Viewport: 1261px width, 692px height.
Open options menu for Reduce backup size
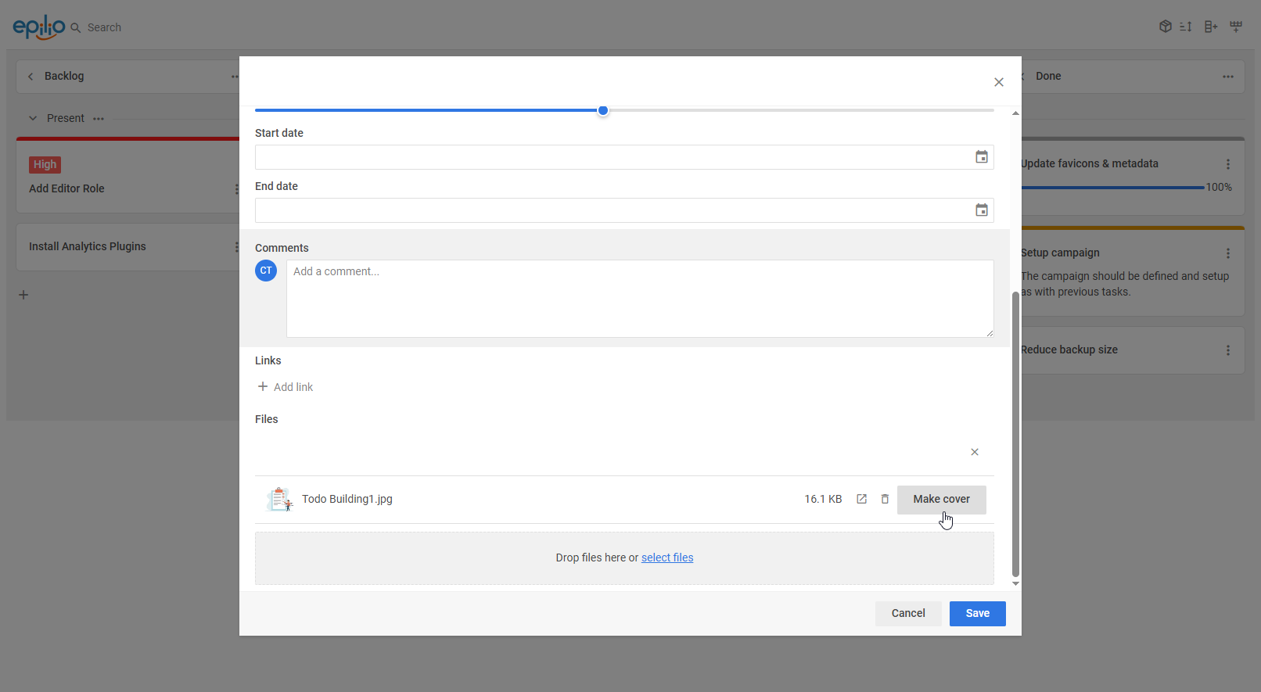1227,350
